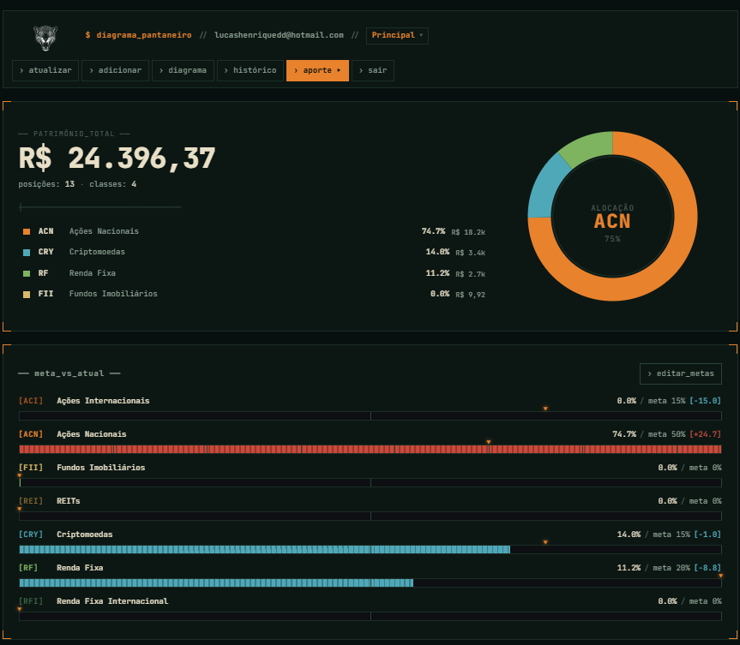Go to the diagrama section

click(183, 70)
